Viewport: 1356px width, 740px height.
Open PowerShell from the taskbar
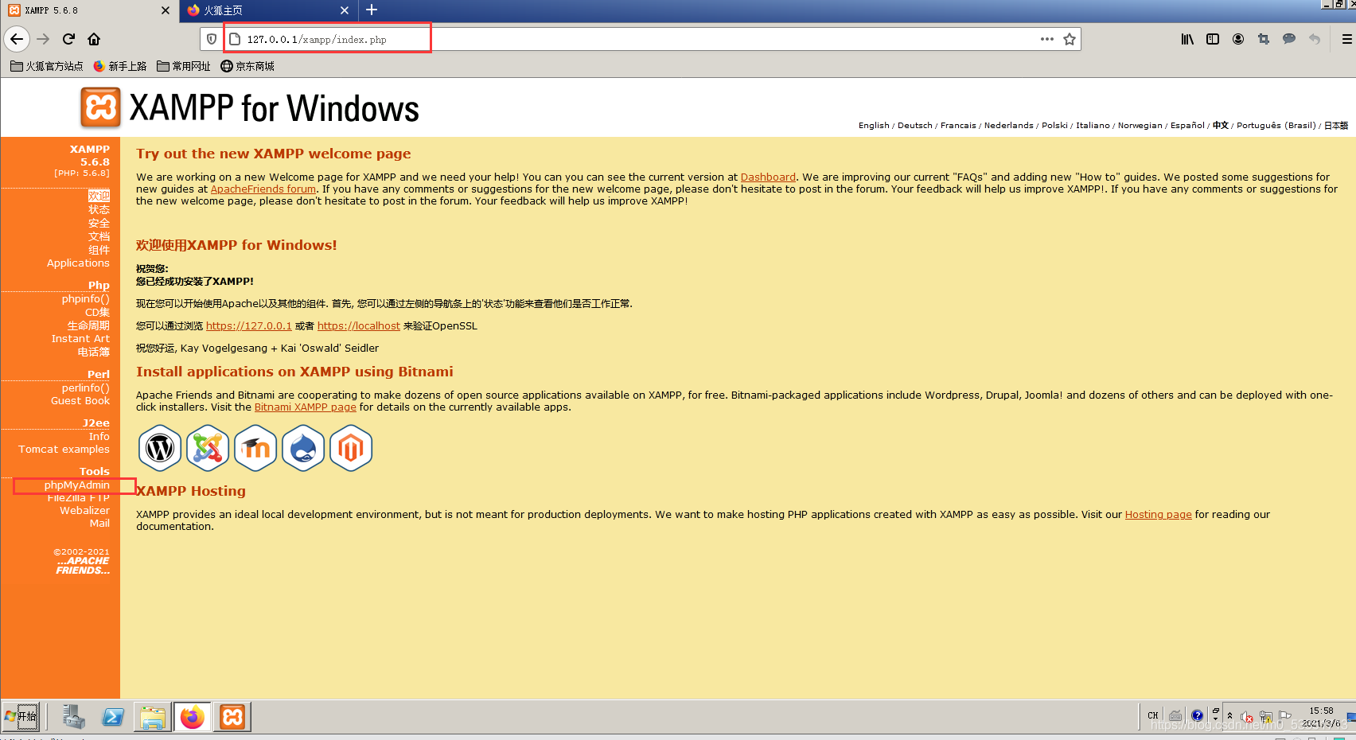[x=113, y=717]
